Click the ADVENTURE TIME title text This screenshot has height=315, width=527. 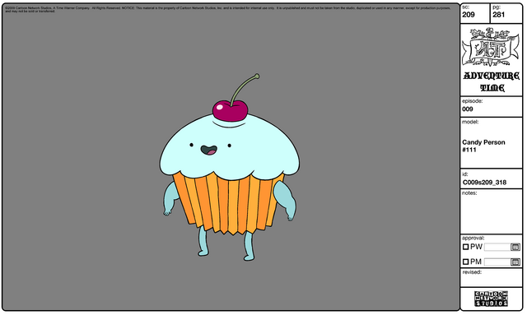pyautogui.click(x=492, y=82)
